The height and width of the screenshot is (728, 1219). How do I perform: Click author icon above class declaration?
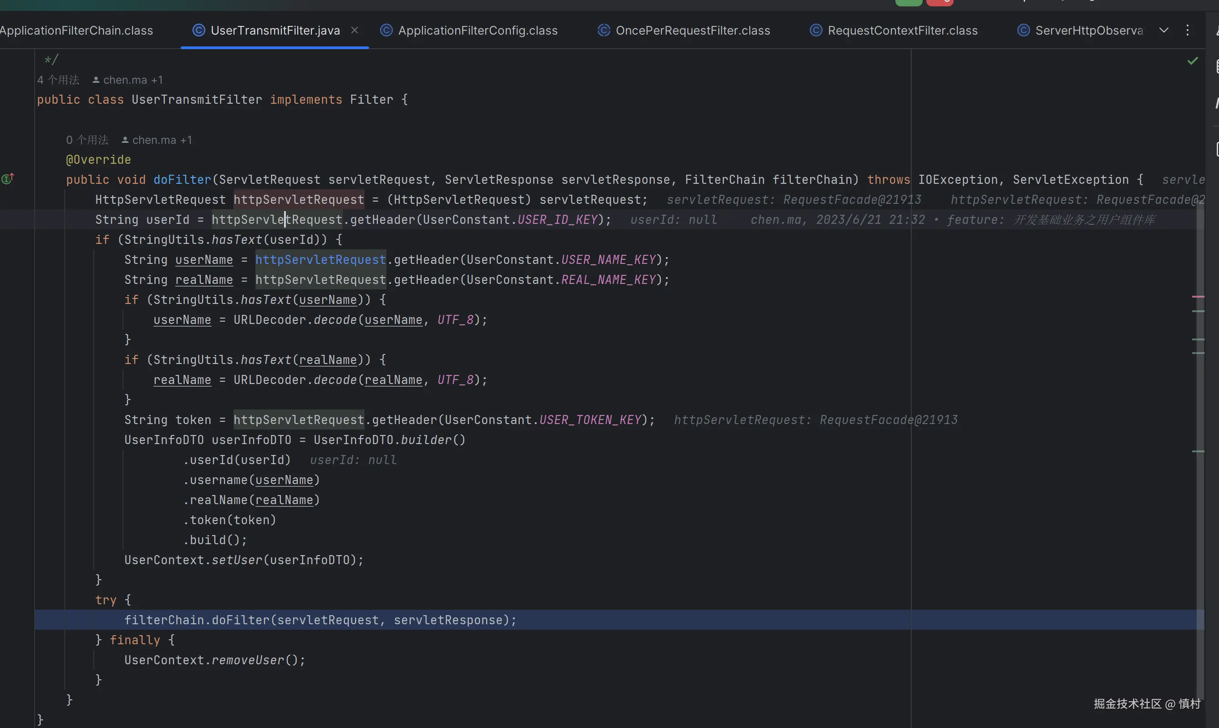96,80
